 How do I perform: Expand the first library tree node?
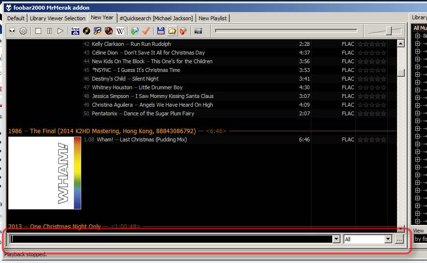pos(417,36)
